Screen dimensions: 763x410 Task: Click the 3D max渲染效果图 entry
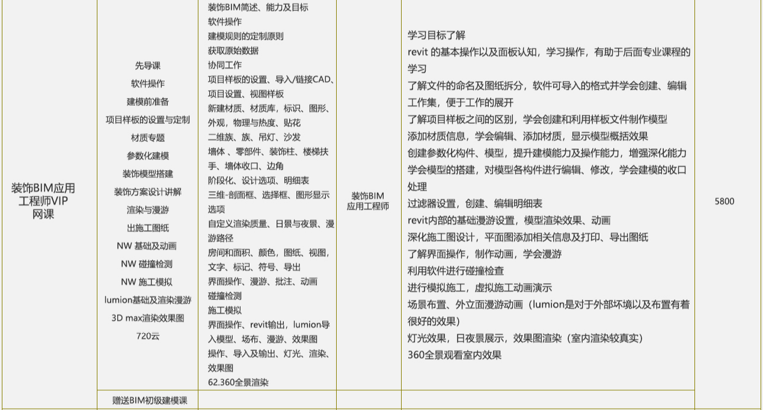[x=147, y=318]
